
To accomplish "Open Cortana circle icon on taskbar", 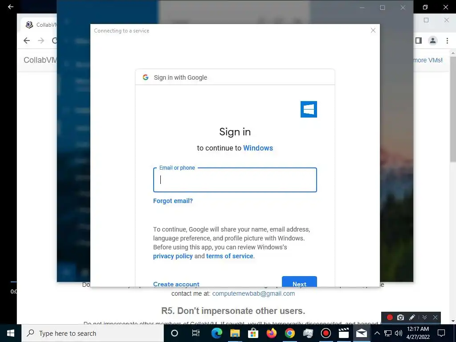I will [175, 333].
